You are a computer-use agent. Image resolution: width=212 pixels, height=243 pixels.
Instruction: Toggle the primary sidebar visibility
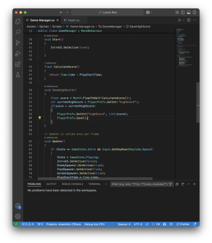183,13
